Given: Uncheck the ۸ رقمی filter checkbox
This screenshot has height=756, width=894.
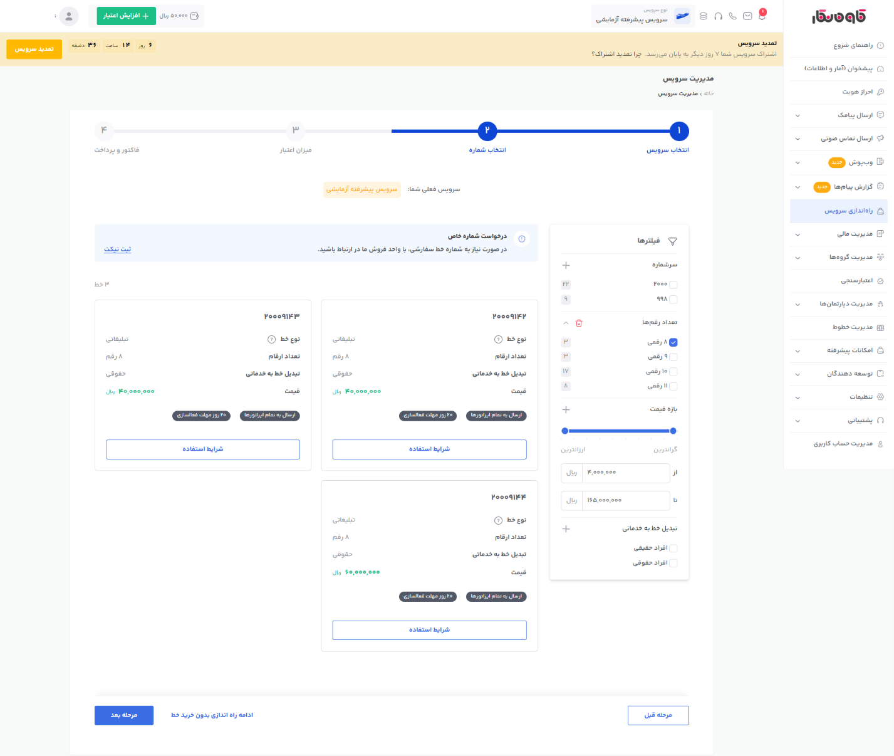Looking at the screenshot, I should (x=673, y=342).
